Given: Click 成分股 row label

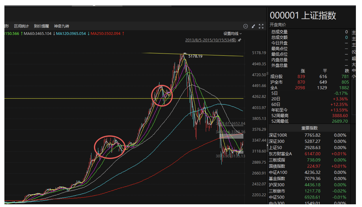Looking at the screenshot, I should (276, 77).
